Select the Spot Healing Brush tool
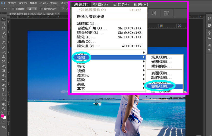This screenshot has width=212, height=136. [3, 47]
